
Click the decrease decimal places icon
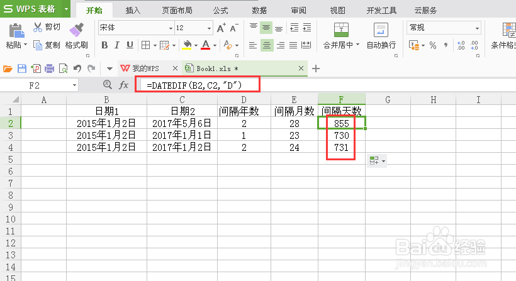pyautogui.click(x=474, y=45)
